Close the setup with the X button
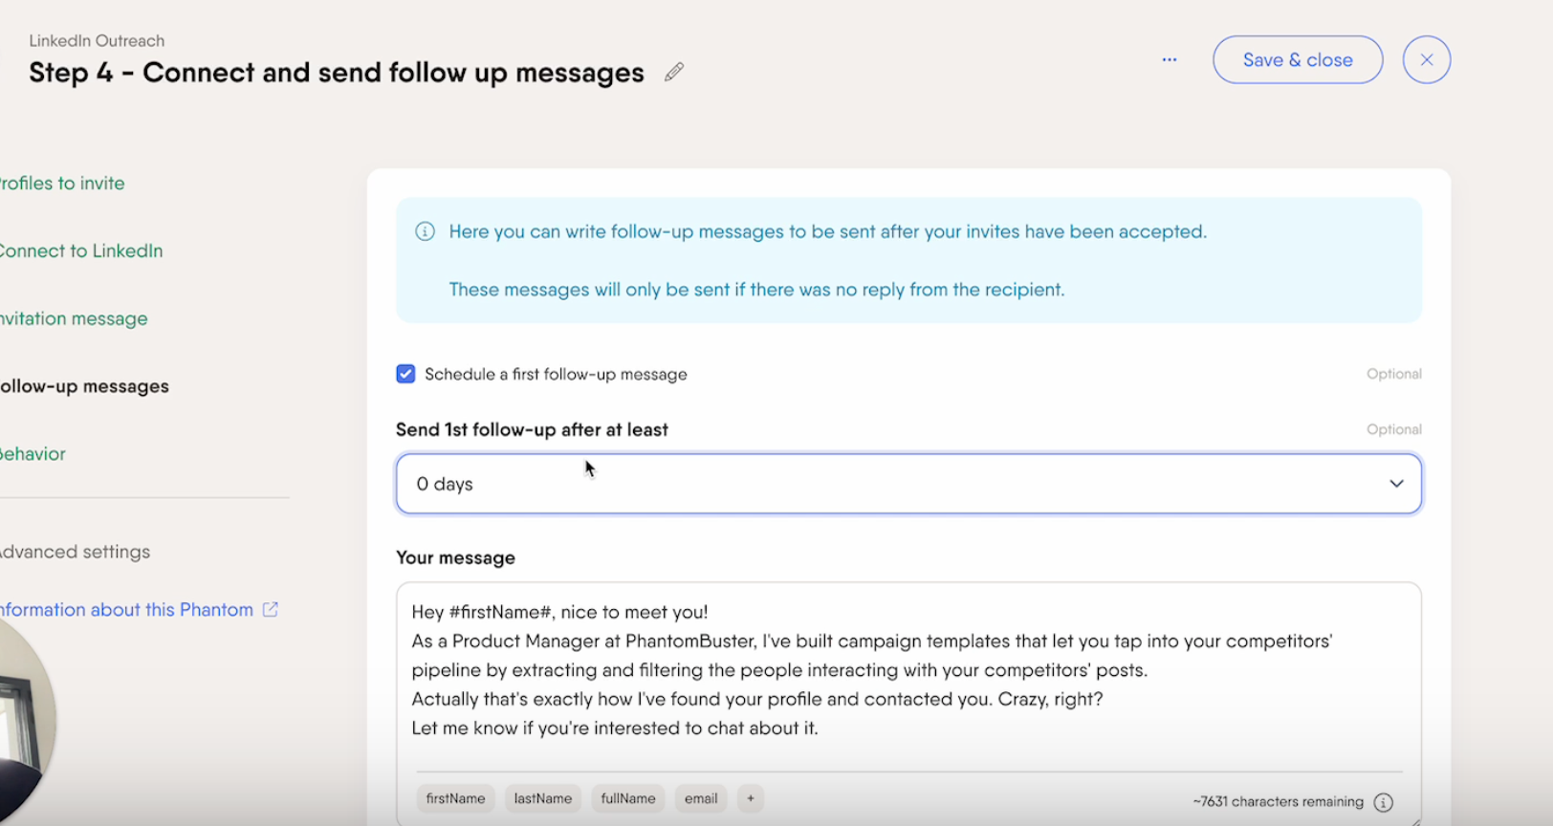Viewport: 1553px width, 826px height. (x=1427, y=59)
